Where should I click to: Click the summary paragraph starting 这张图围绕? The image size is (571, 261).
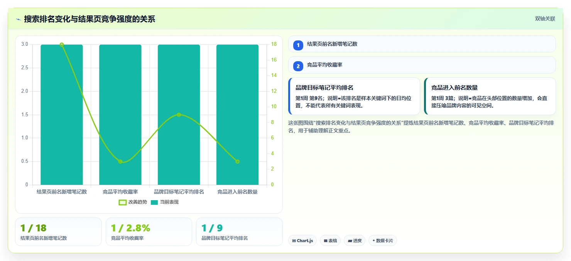(422, 127)
